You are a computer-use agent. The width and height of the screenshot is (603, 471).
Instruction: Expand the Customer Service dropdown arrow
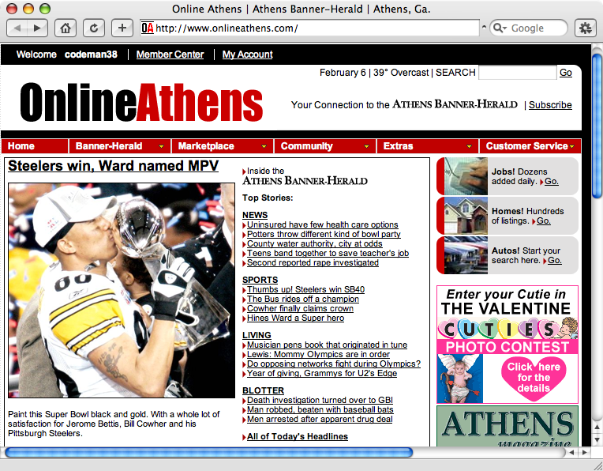point(572,146)
